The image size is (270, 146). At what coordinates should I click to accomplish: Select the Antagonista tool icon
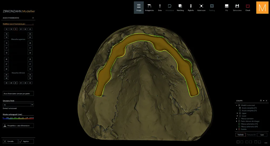pyautogui.click(x=149, y=8)
